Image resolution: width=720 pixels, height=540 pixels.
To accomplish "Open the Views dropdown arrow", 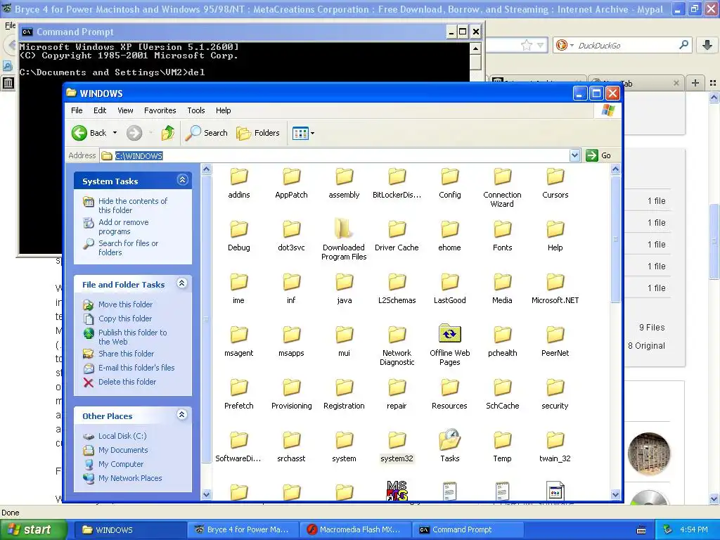I will click(x=313, y=133).
